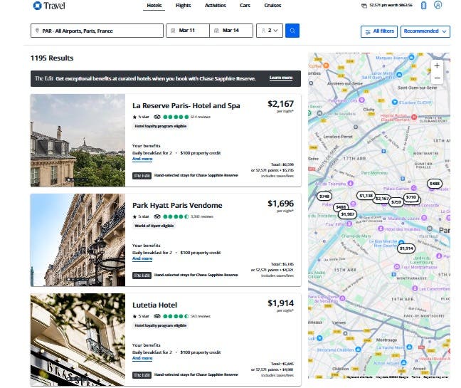
Task: Click the Chase Travel logo
Action: pos(49,6)
